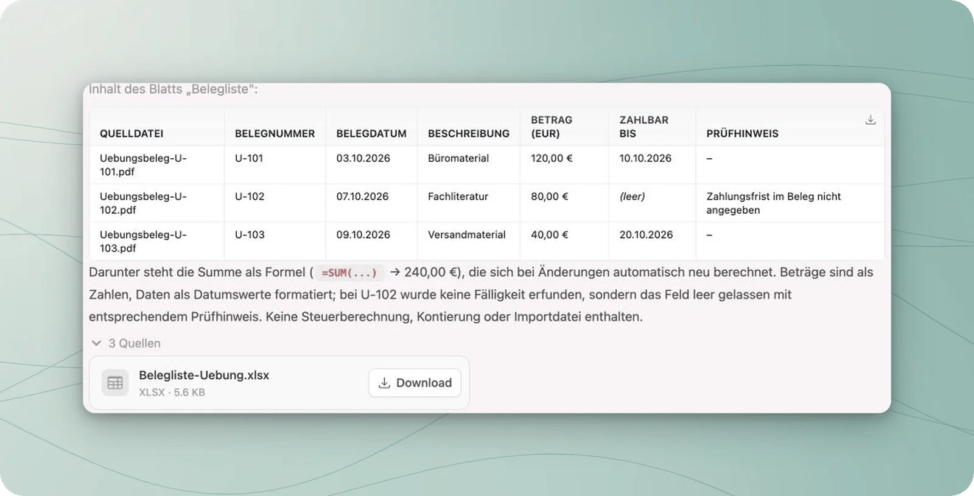The height and width of the screenshot is (496, 974).
Task: Click the =SUM(...) formula code snippet
Action: pos(349,273)
